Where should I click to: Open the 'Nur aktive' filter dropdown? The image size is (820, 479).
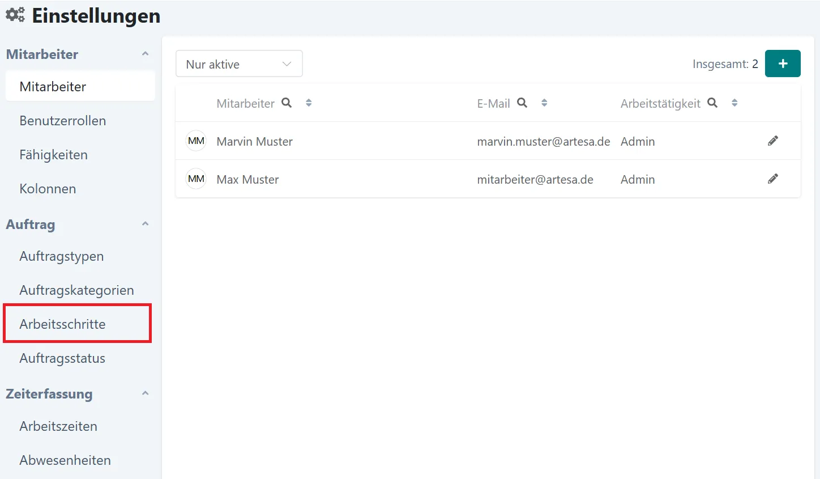239,64
